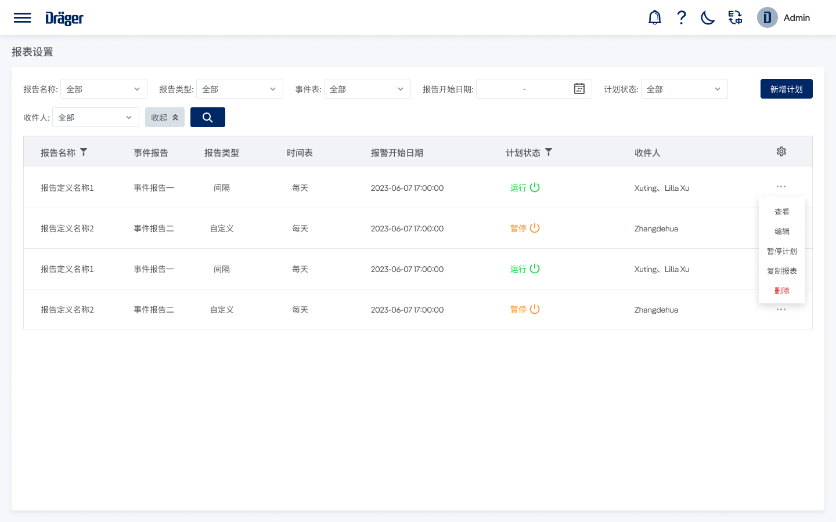Open the 报告类型 dropdown
Image resolution: width=836 pixels, height=522 pixels.
(239, 89)
